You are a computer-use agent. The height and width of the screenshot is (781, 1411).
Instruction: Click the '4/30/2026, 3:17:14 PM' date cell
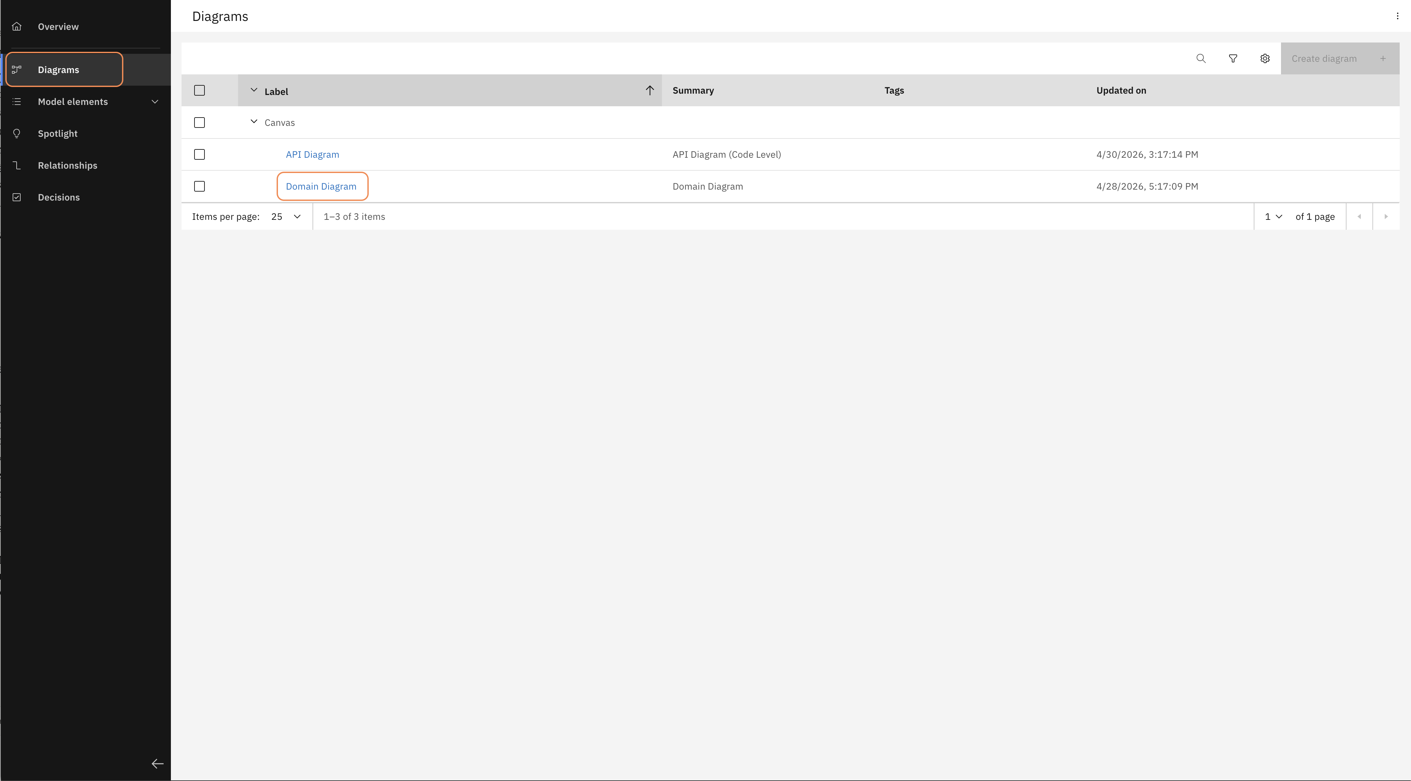point(1147,154)
